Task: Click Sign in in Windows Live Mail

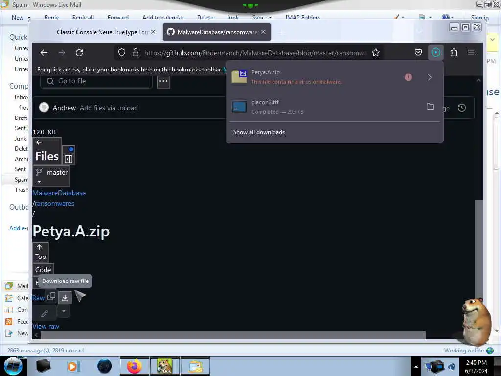Action: 480,18
